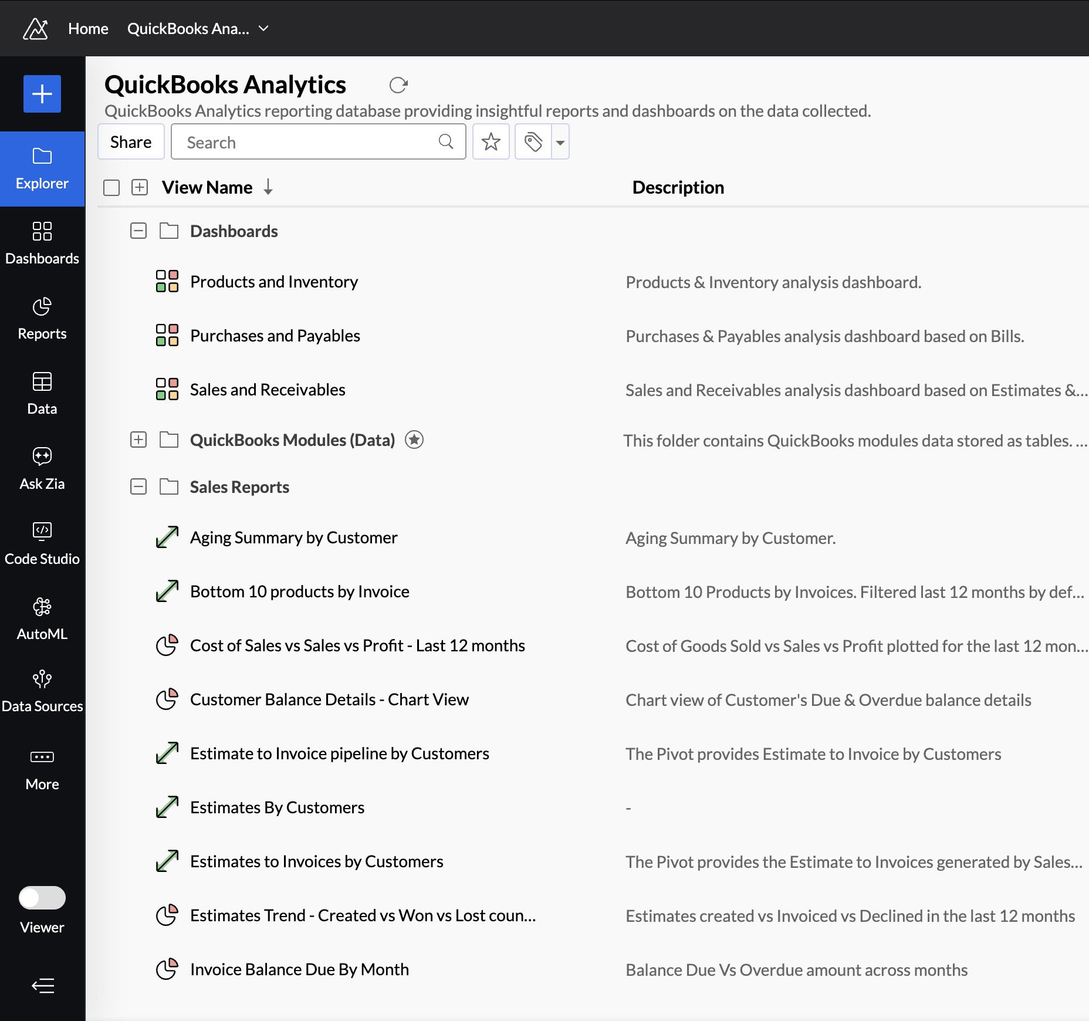1089x1021 pixels.
Task: Click the blue plus create button
Action: 42,94
